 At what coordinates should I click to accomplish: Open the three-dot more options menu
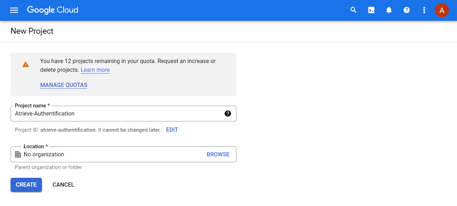424,10
